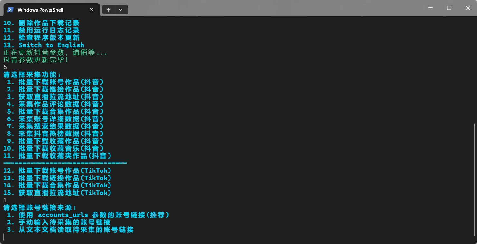Click option '11. 批量下载收藏夹作品(抖音)'
The width and height of the screenshot is (477, 244).
click(x=57, y=156)
